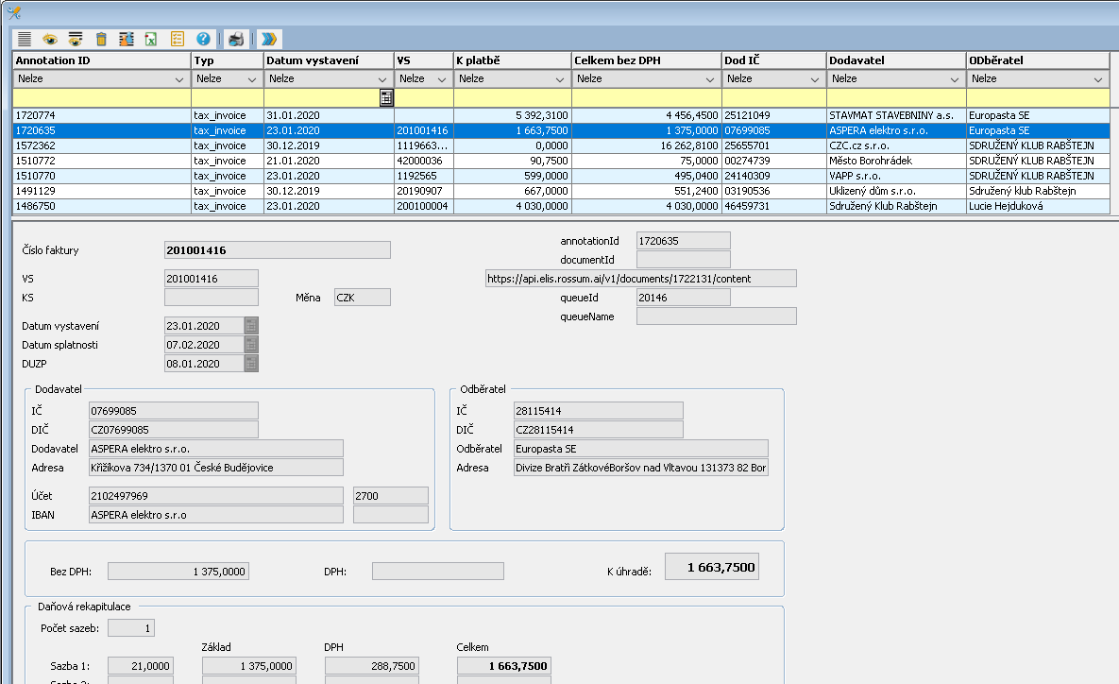Click the blue help question mark
Viewport: 1119px width, 684px height.
click(202, 39)
